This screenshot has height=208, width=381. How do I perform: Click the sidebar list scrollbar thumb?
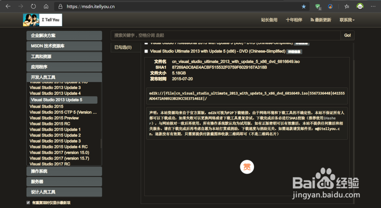point(101,143)
